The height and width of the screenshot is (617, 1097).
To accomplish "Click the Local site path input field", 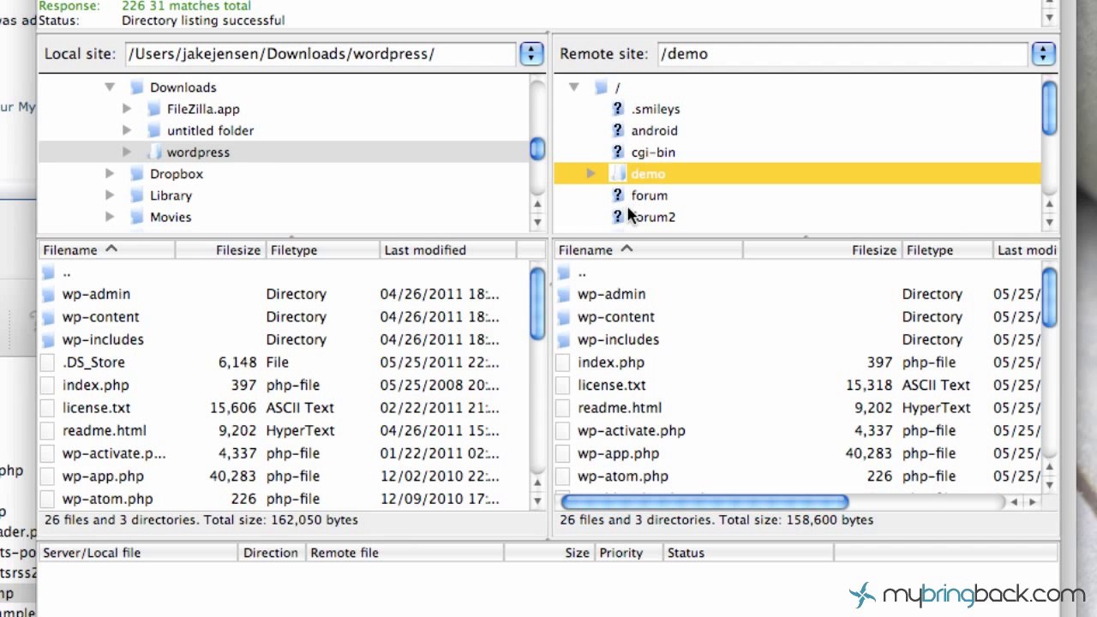I will (x=321, y=54).
